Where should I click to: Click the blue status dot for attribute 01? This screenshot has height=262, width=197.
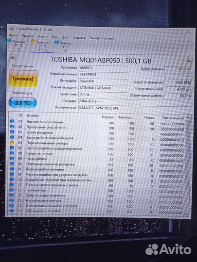click(x=12, y=121)
